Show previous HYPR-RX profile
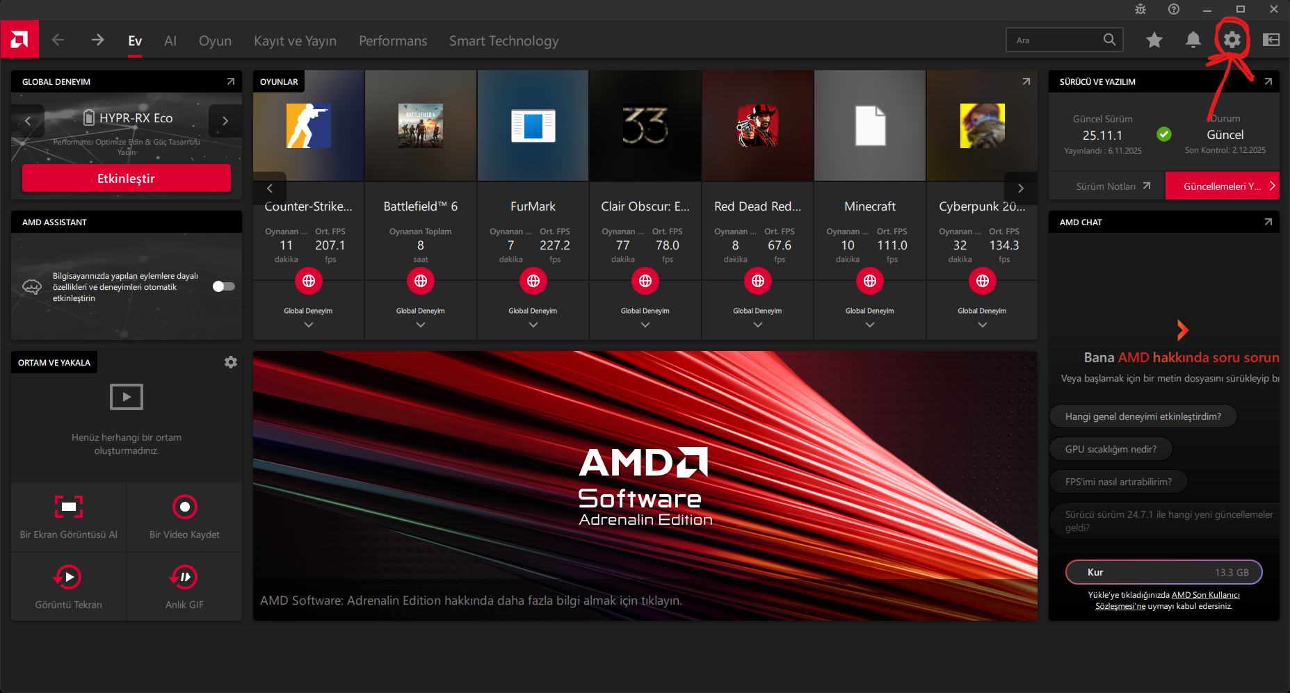This screenshot has width=1290, height=693. [x=28, y=121]
